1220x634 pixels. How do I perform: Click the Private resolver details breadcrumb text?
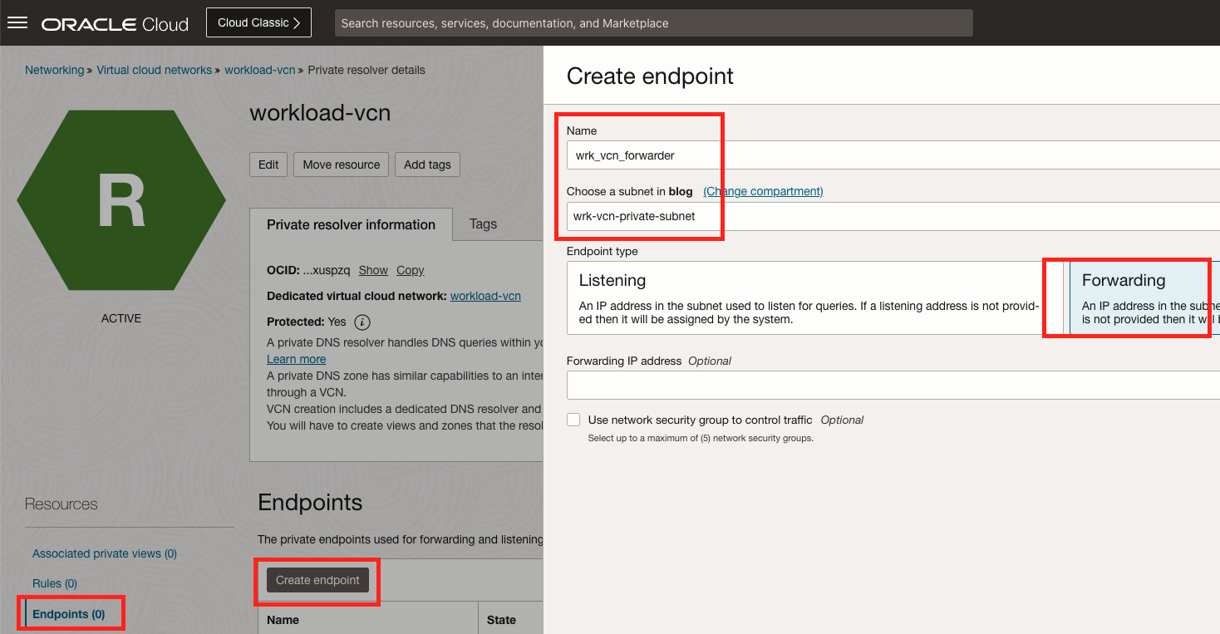[x=366, y=70]
